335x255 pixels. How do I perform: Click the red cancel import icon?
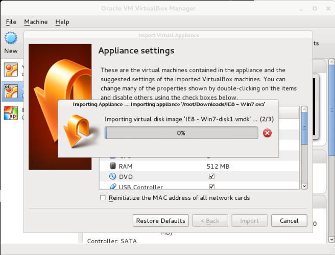coord(267,133)
